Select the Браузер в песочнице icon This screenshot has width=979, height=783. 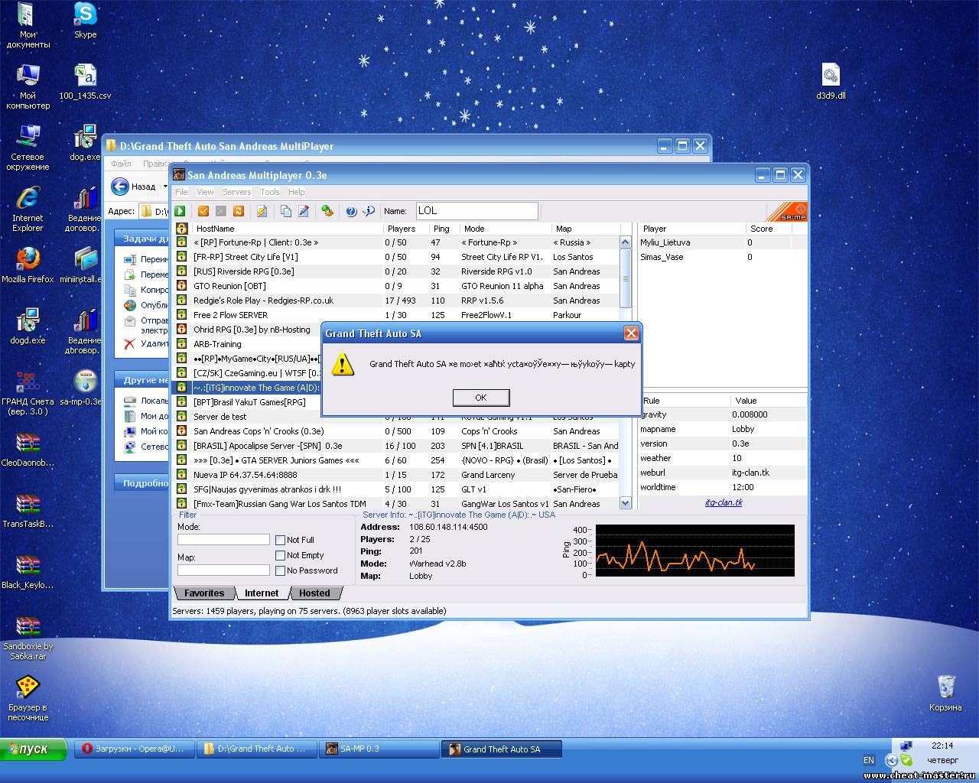(28, 698)
